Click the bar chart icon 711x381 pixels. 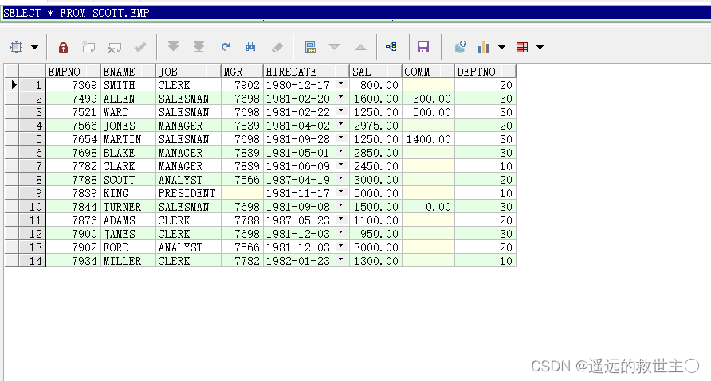pyautogui.click(x=484, y=48)
